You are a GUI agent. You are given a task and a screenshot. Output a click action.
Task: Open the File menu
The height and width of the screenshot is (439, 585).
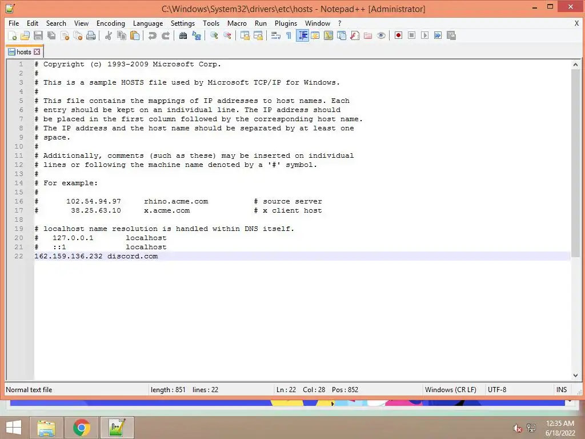coord(14,23)
